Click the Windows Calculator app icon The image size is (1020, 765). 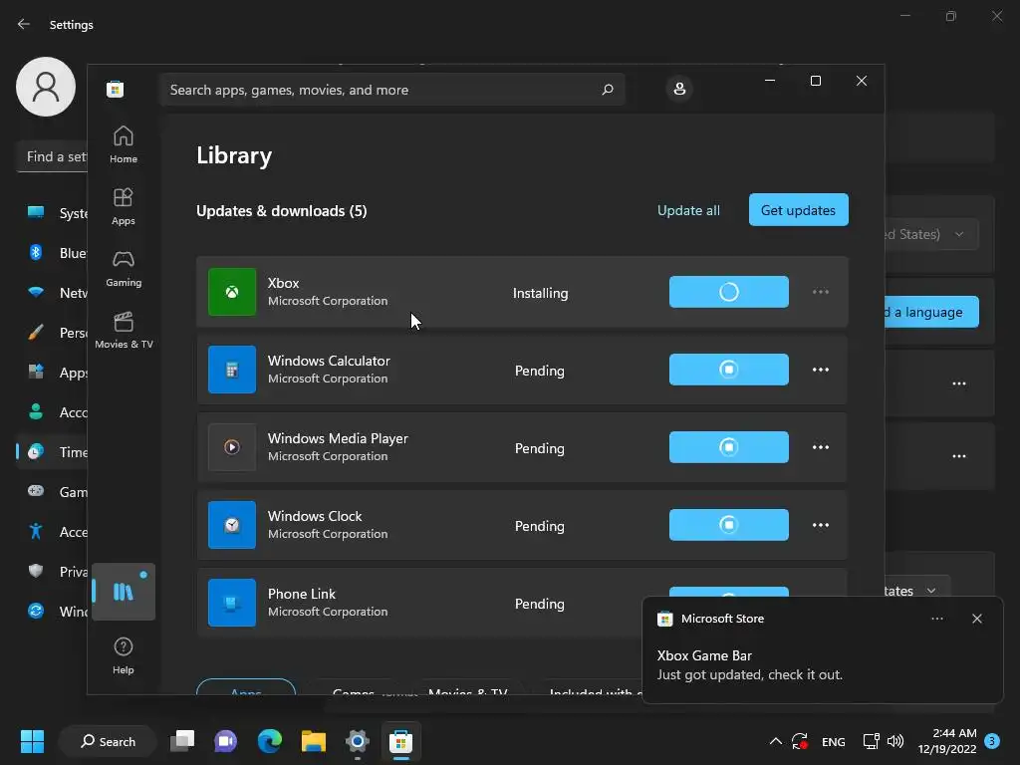coord(231,370)
